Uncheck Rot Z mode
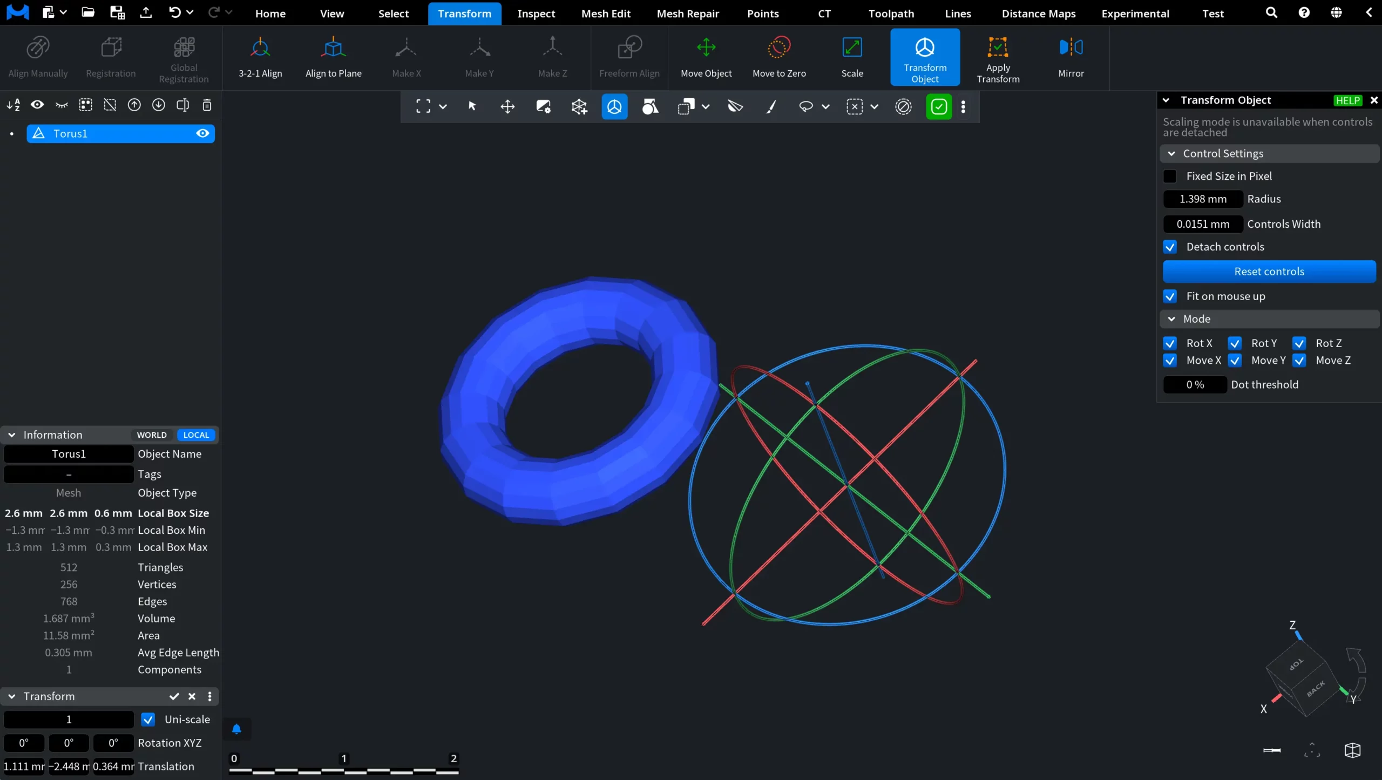This screenshot has height=780, width=1382. (x=1299, y=343)
